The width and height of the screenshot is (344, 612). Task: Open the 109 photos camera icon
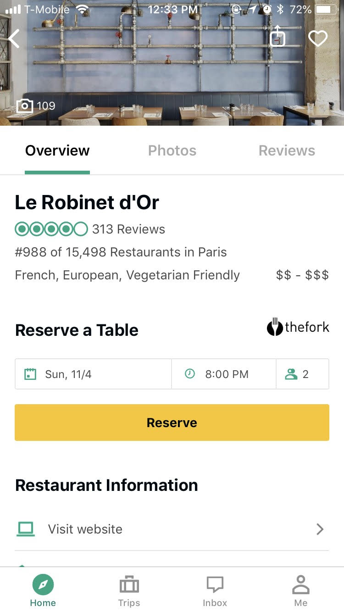[25, 106]
